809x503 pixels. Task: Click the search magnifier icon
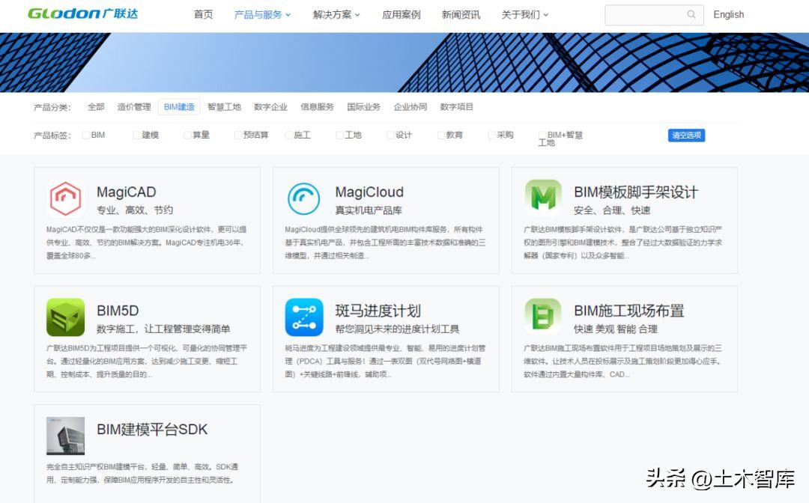[691, 15]
